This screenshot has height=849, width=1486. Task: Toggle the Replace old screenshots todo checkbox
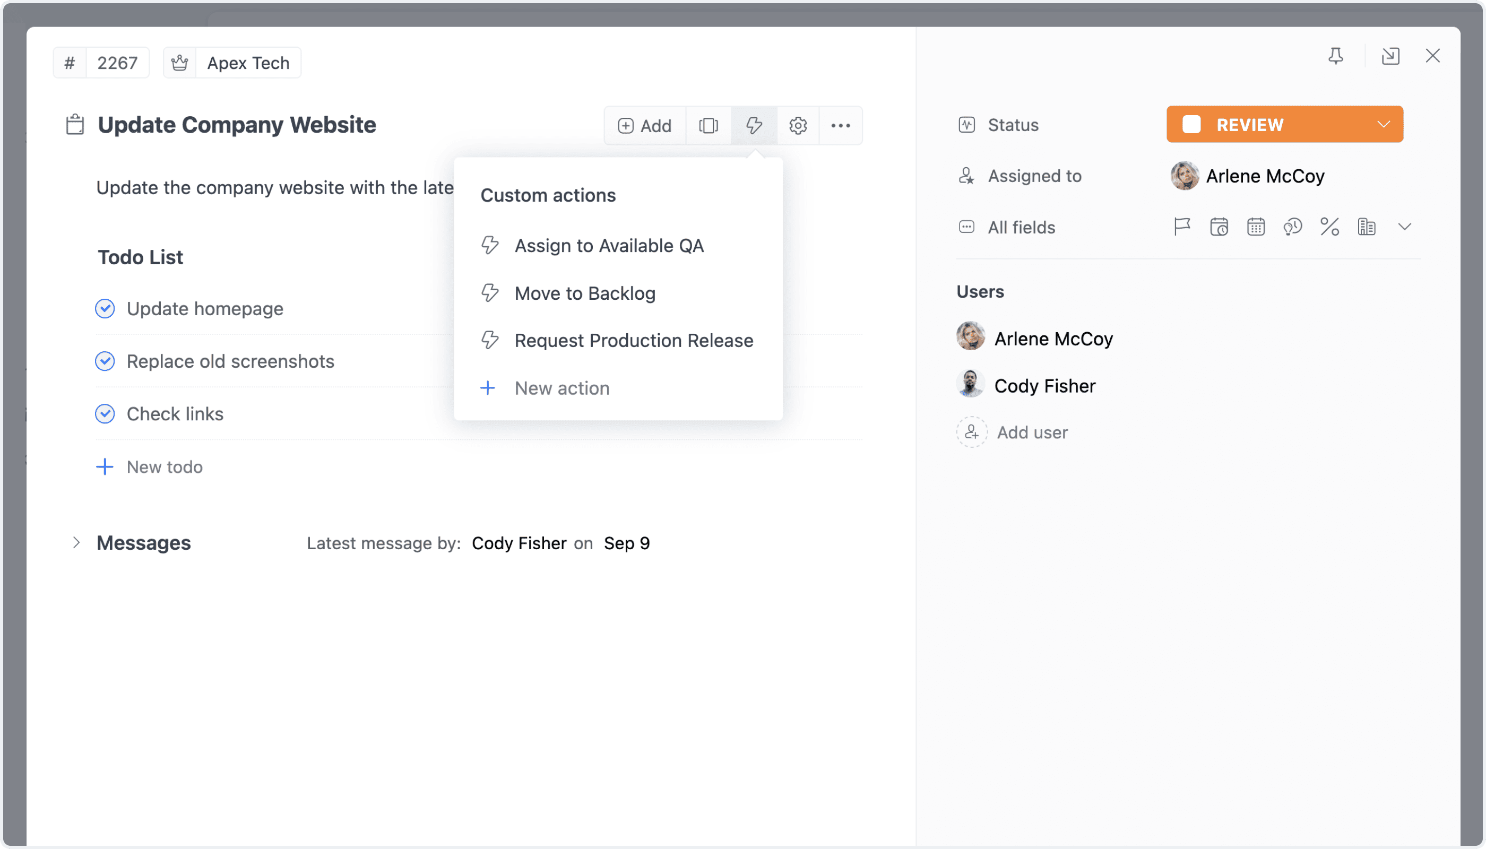(x=105, y=361)
